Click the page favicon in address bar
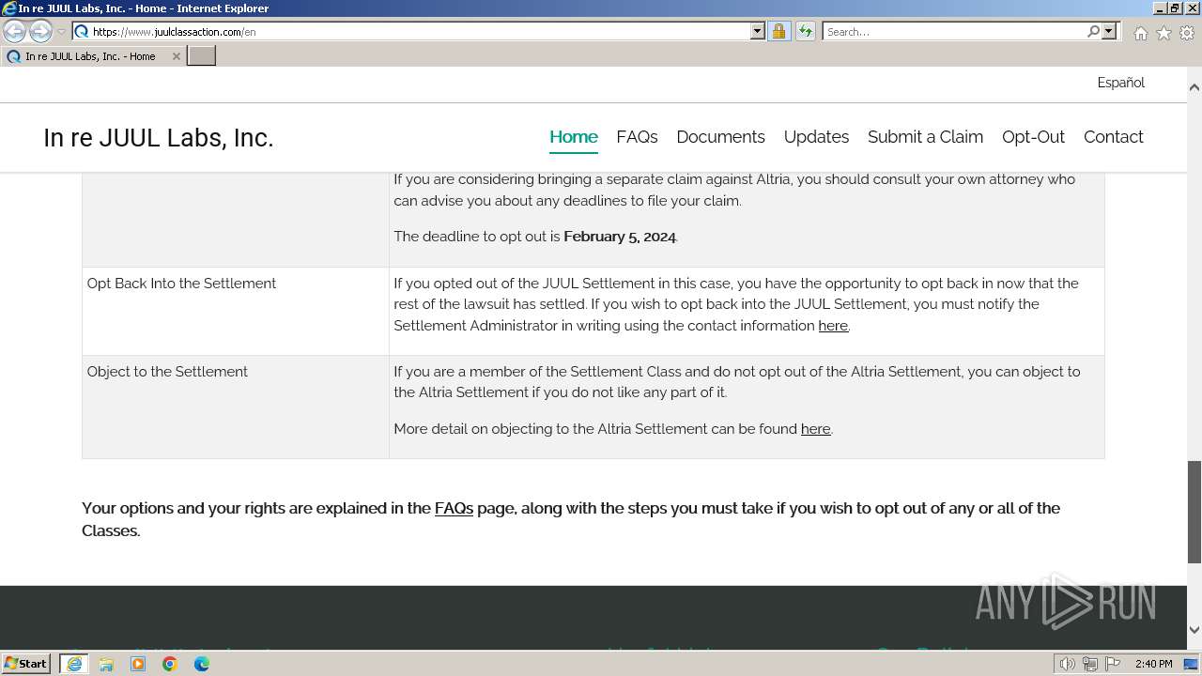Viewport: 1202px width, 676px height. click(x=82, y=32)
